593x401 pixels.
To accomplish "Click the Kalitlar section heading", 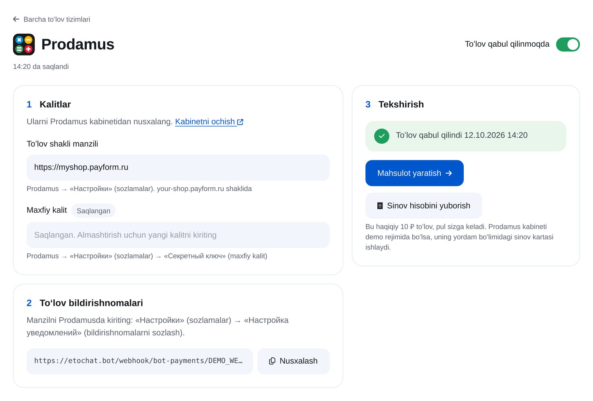I will tap(55, 104).
